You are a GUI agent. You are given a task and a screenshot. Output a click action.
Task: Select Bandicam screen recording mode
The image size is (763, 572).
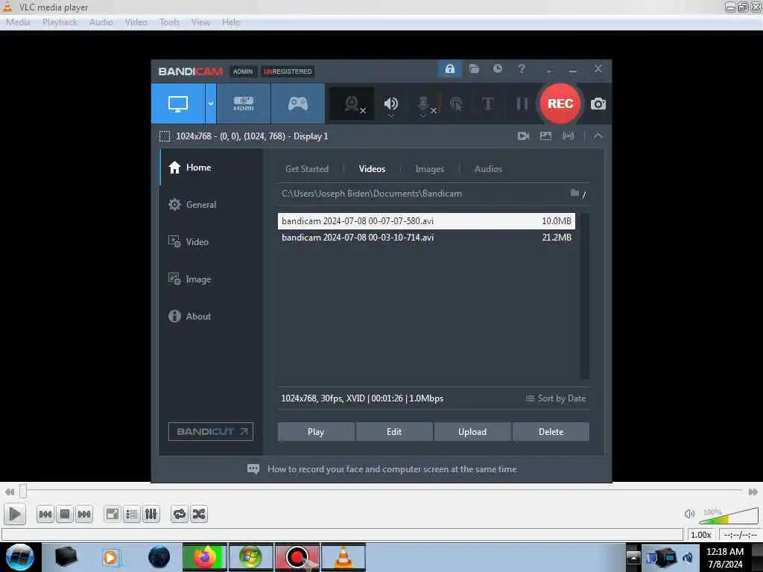[177, 104]
